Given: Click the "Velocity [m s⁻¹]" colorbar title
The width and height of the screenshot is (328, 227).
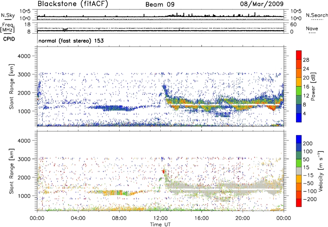Looking at the screenshot, I should [321, 171].
